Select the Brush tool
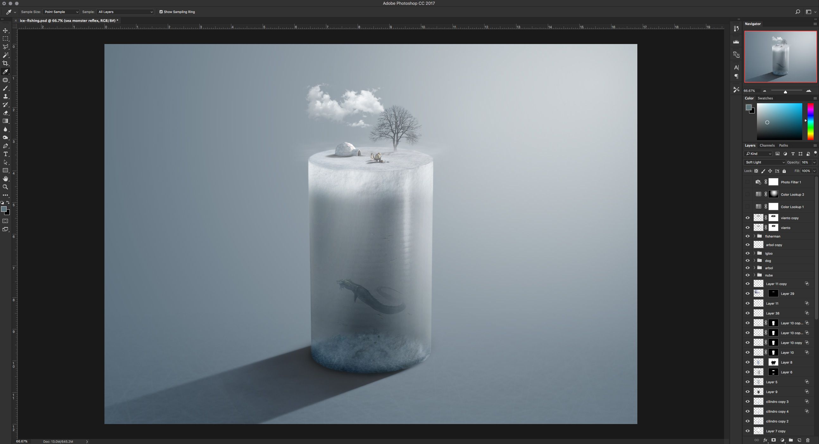Viewport: 819px width, 444px height. tap(5, 88)
